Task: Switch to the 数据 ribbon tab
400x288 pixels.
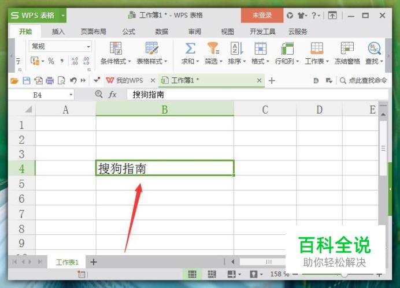Action: pos(162,32)
